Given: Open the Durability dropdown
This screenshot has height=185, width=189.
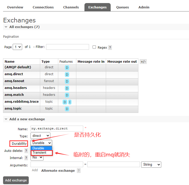Looking at the screenshot, I should (x=41, y=143).
